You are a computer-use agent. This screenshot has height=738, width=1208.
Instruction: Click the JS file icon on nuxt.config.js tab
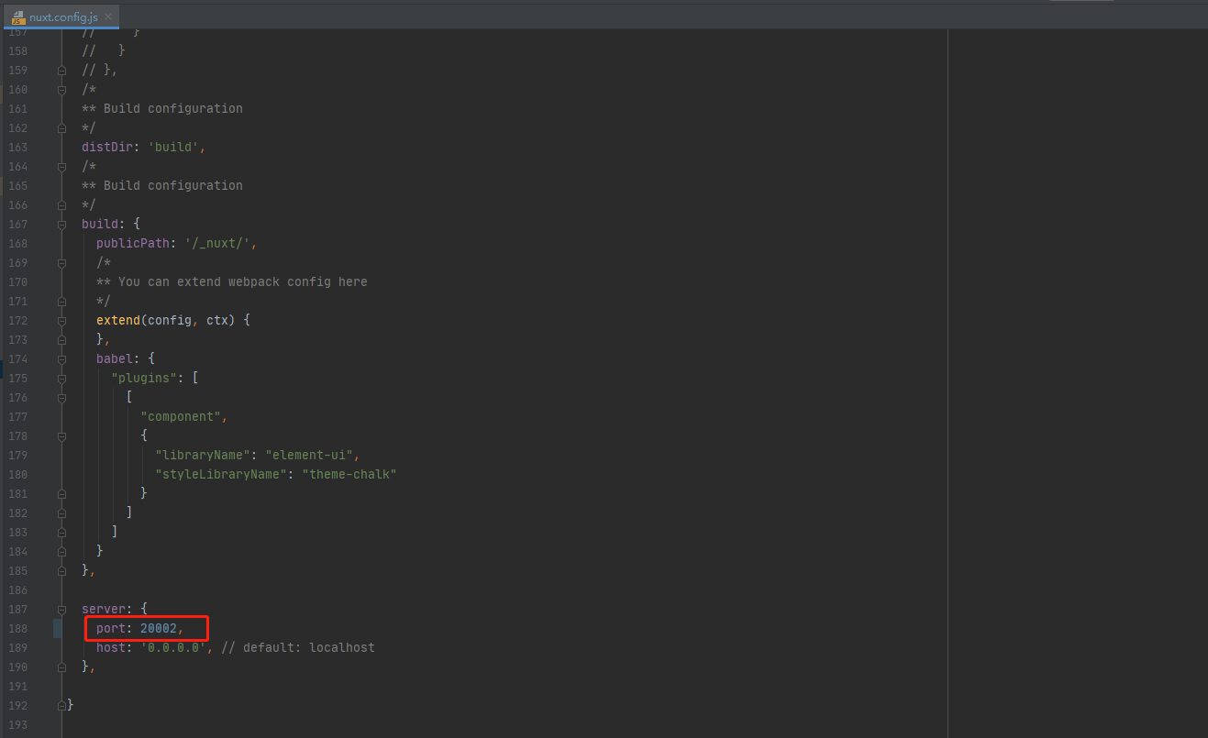pos(18,17)
